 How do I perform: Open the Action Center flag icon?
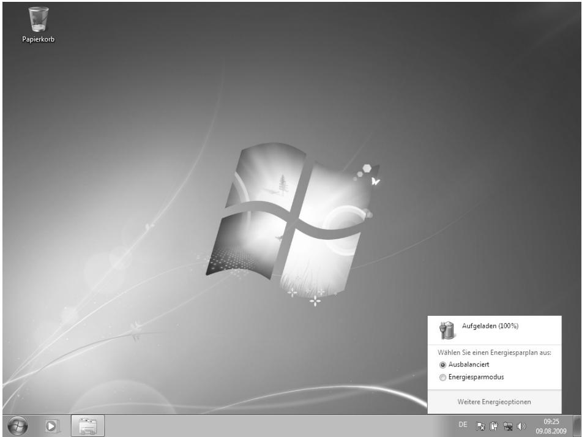click(480, 426)
